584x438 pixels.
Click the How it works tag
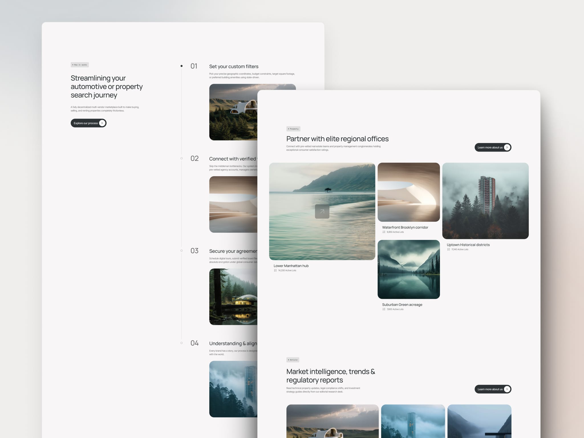click(80, 65)
